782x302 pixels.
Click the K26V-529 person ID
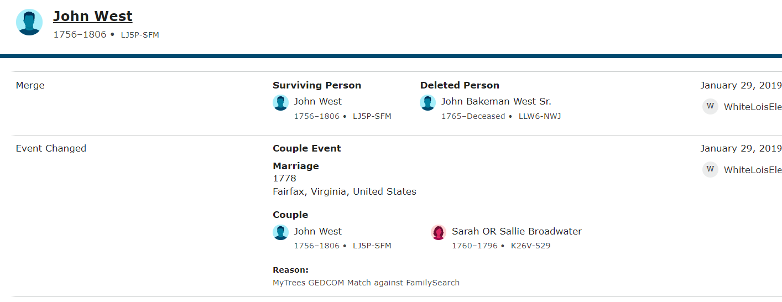(531, 246)
